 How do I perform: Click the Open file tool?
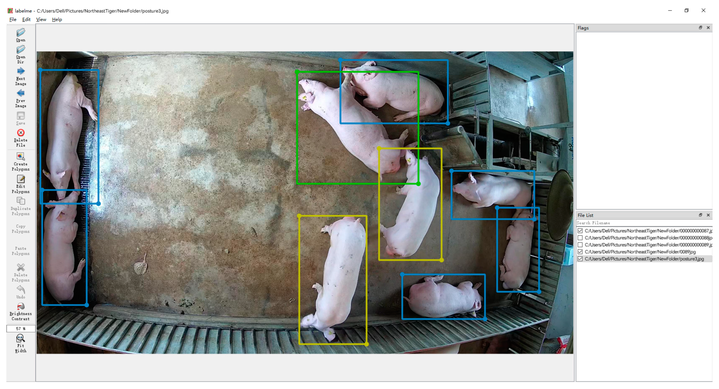(x=21, y=35)
